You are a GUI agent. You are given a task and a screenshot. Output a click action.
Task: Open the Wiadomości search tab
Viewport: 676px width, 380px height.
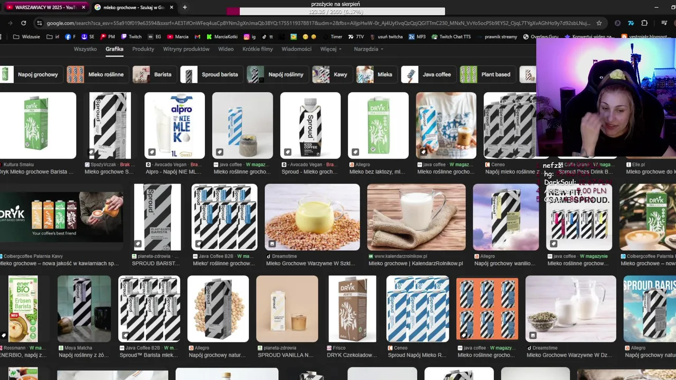click(296, 49)
